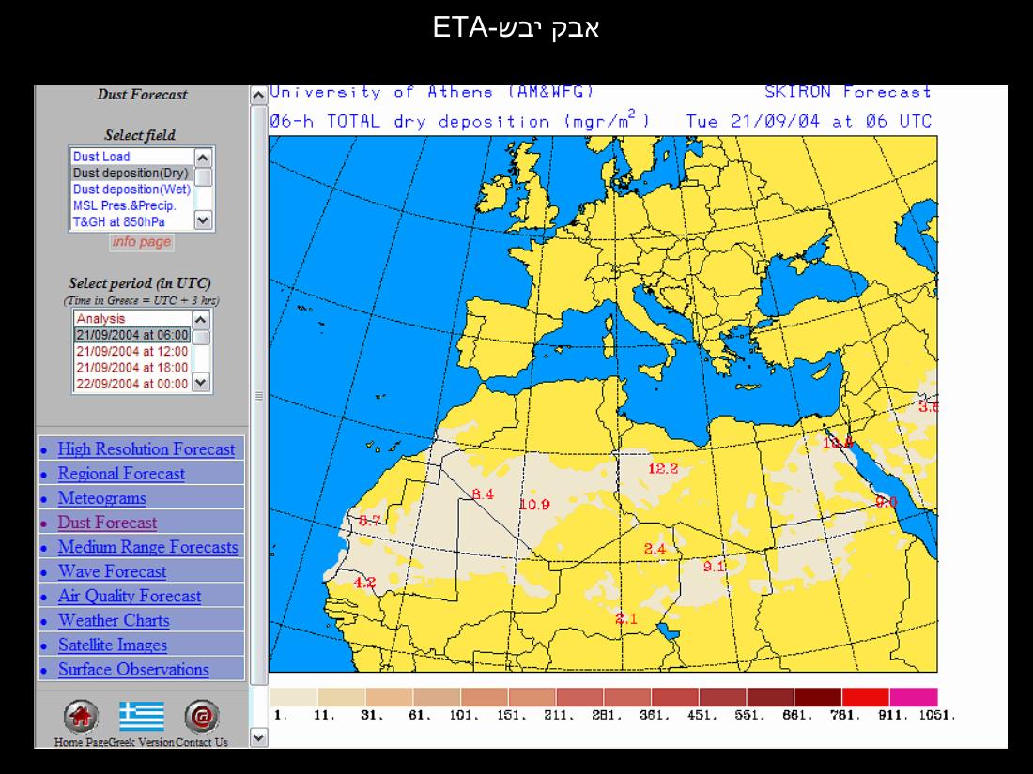Open Dust Forecast link
This screenshot has height=774, width=1033.
click(x=107, y=523)
